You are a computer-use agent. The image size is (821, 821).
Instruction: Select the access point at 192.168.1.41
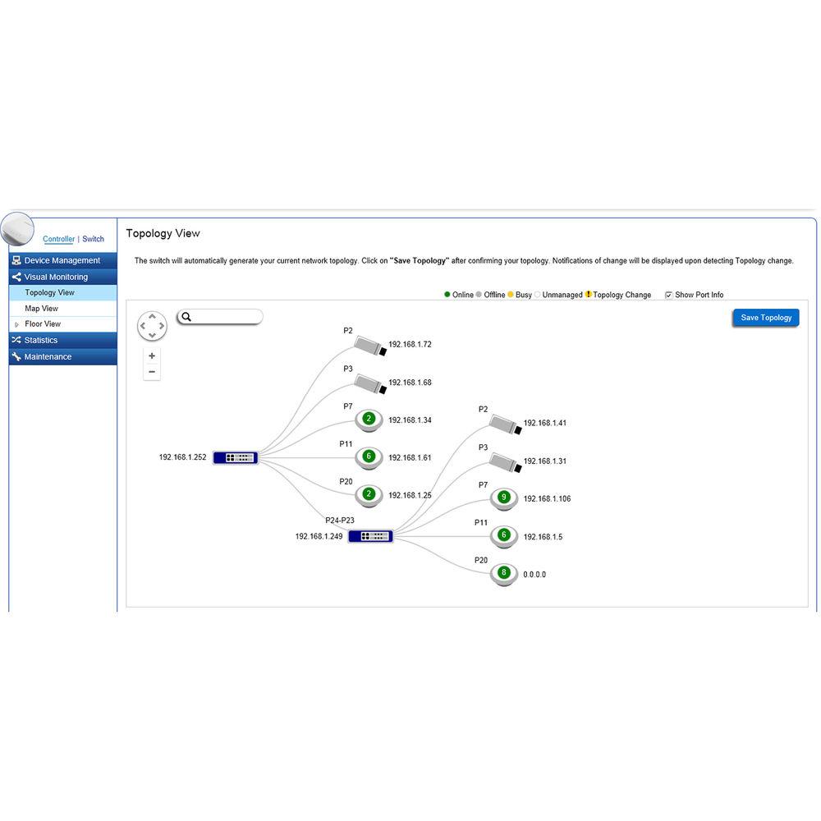point(506,424)
